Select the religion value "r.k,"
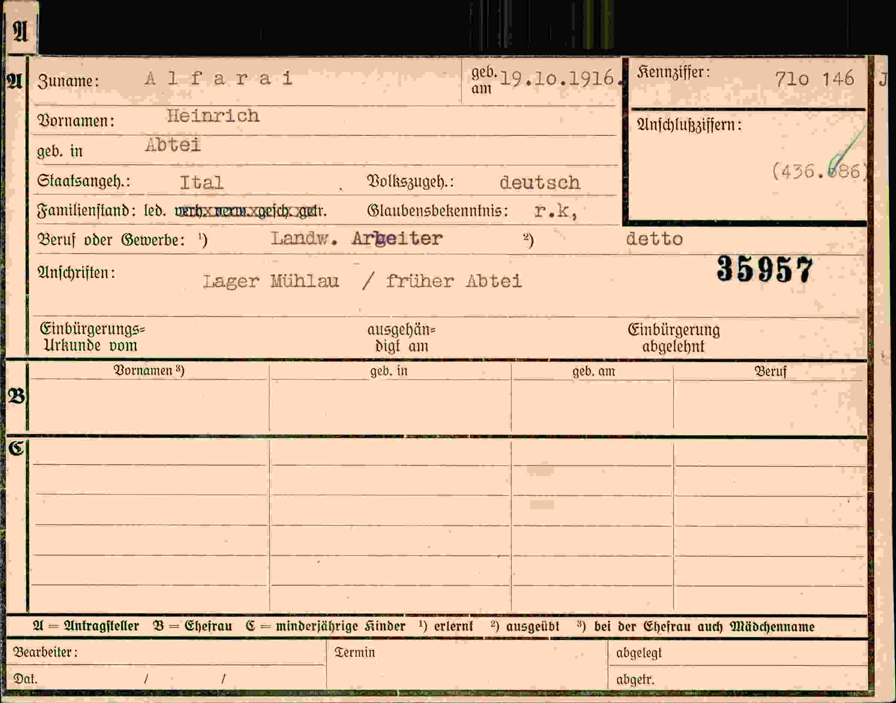Screen dimensions: 896x703 (556, 211)
